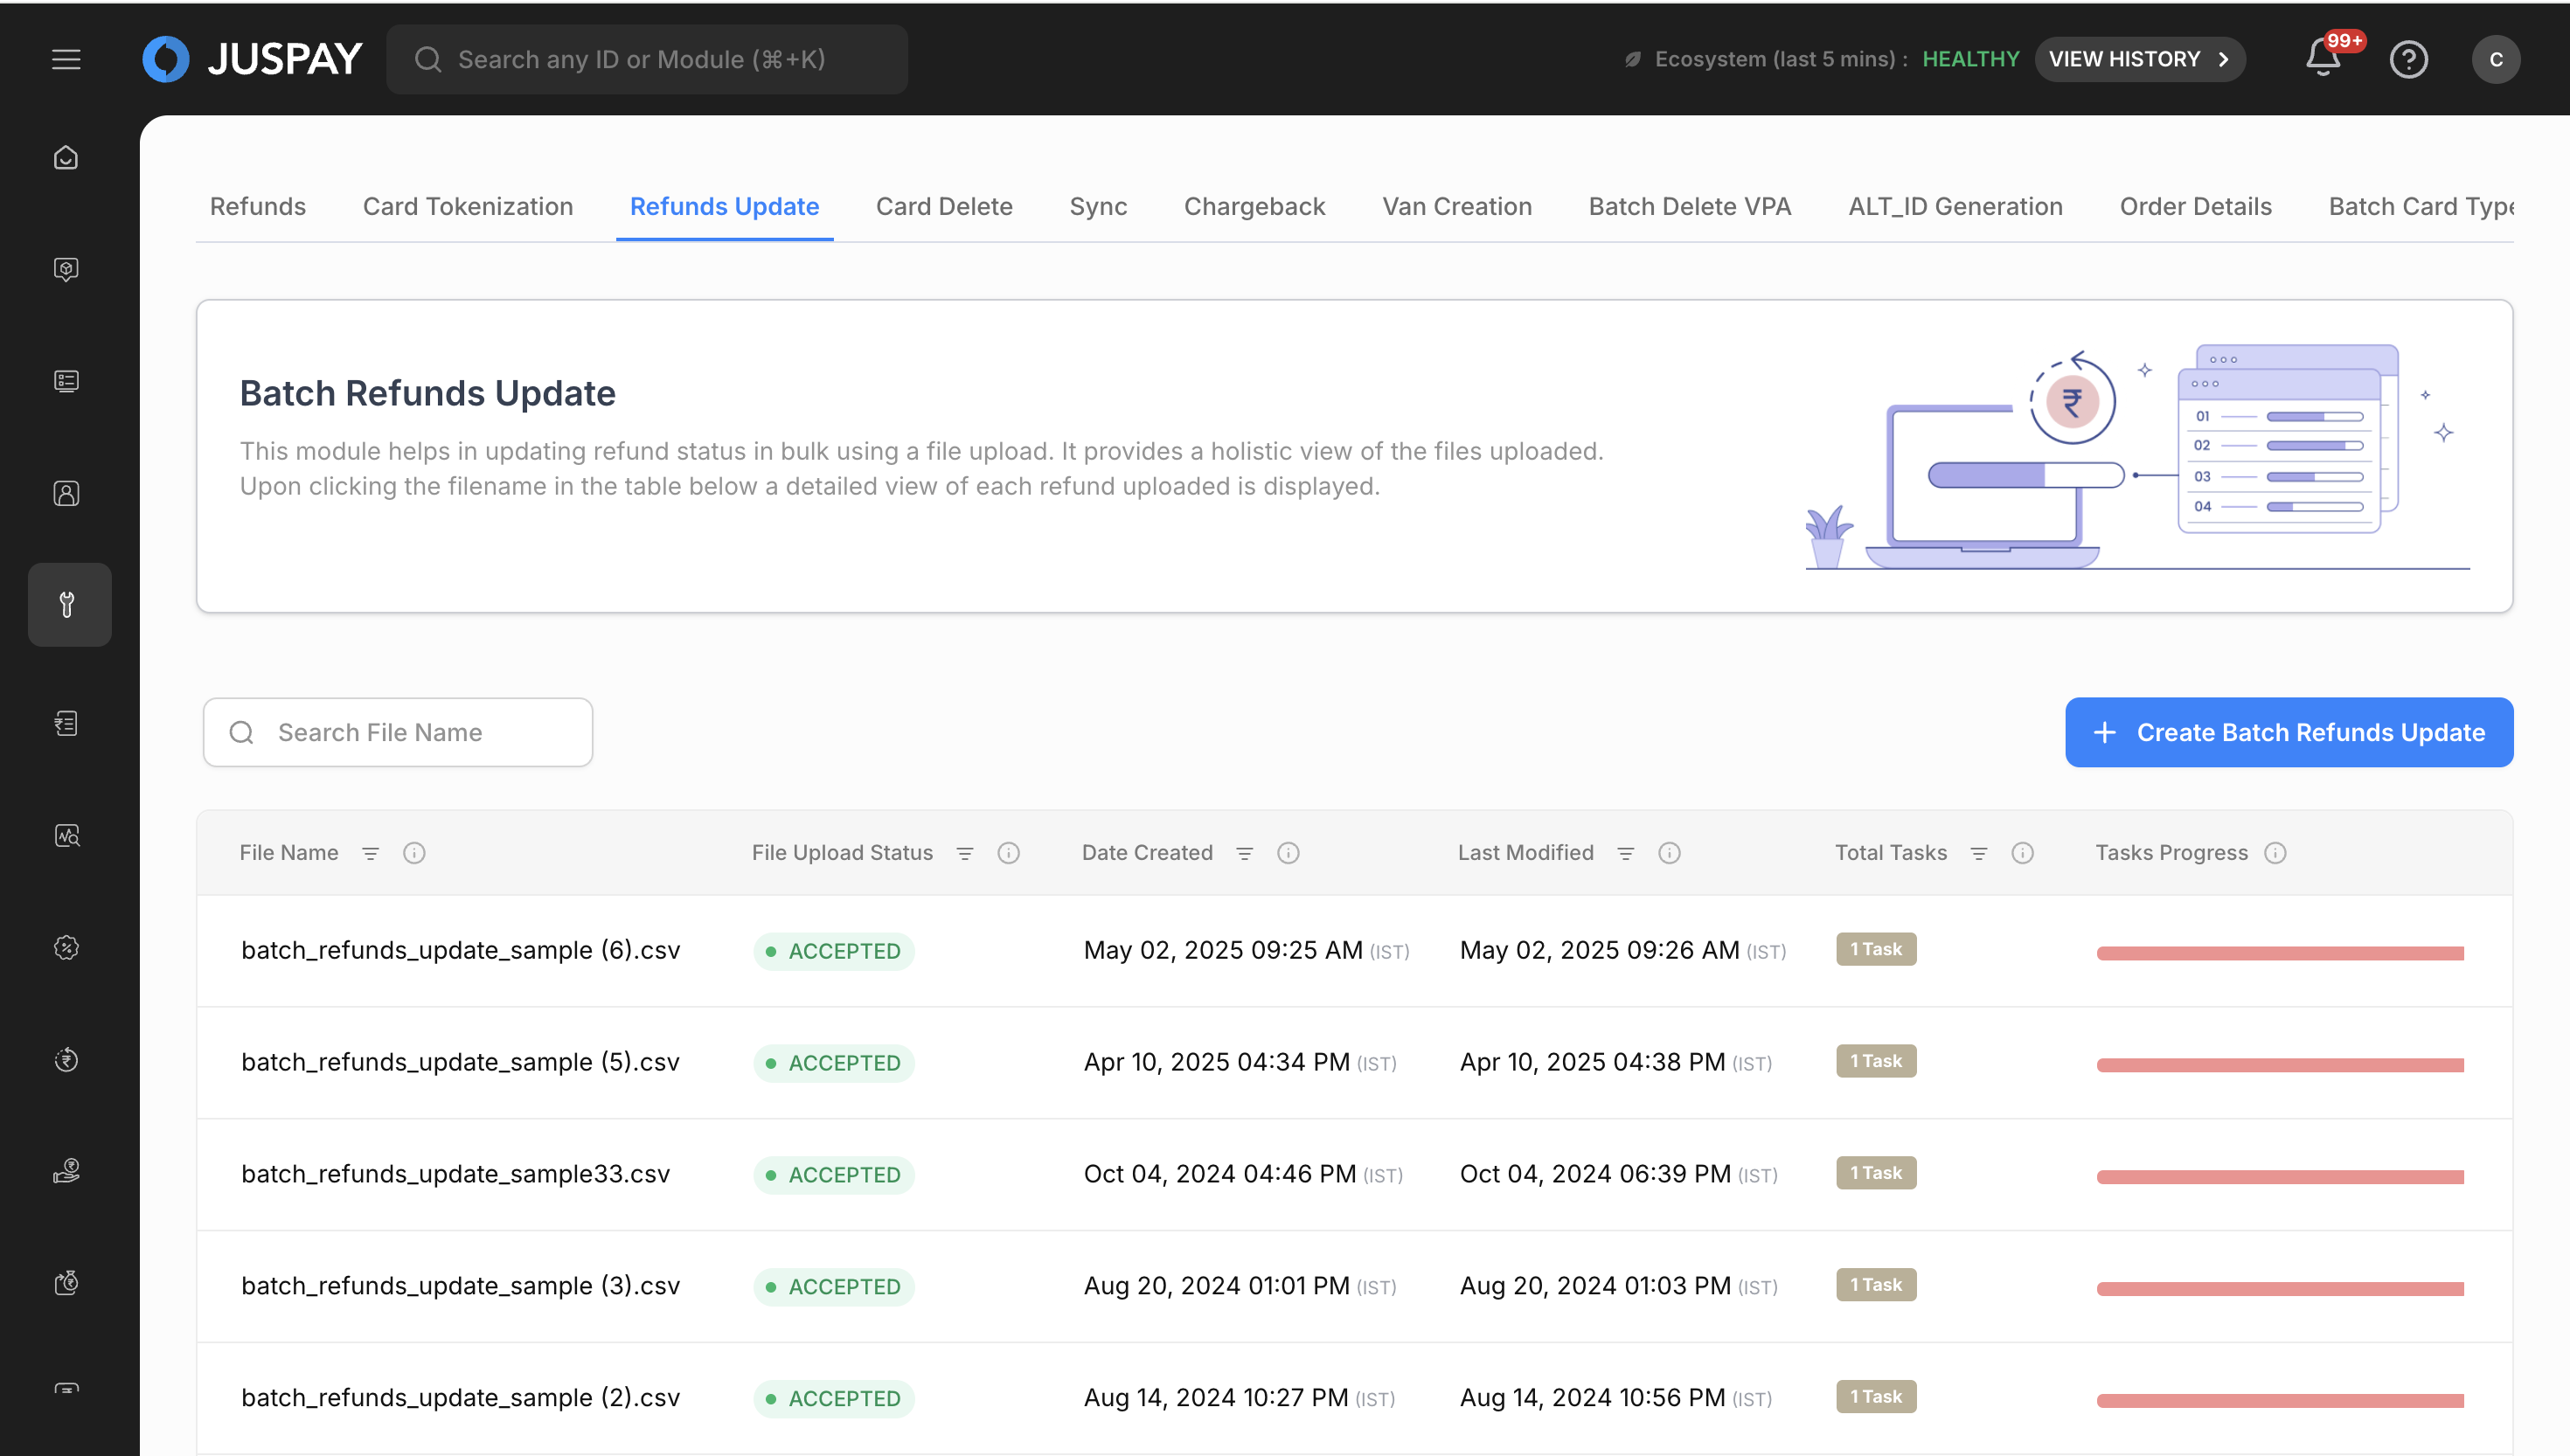Screen dimensions: 2570x1456
Task: Open the hamburger menu icon
Action: click(x=66, y=59)
